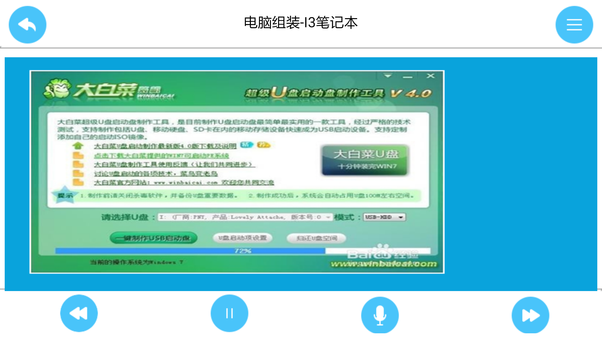This screenshot has height=338, width=602.
Task: Click the slide screenshot thumbnail
Action: [x=237, y=172]
